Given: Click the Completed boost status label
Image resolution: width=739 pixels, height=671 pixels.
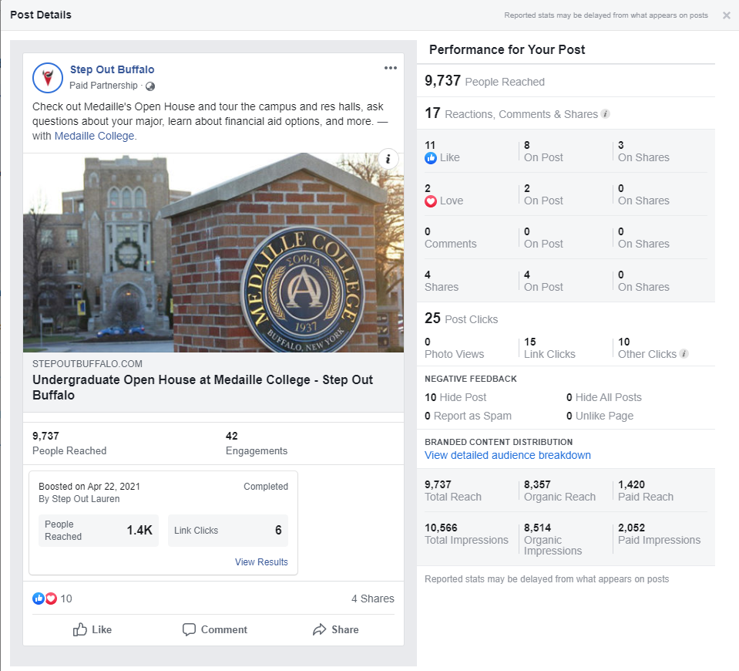Looking at the screenshot, I should point(265,487).
